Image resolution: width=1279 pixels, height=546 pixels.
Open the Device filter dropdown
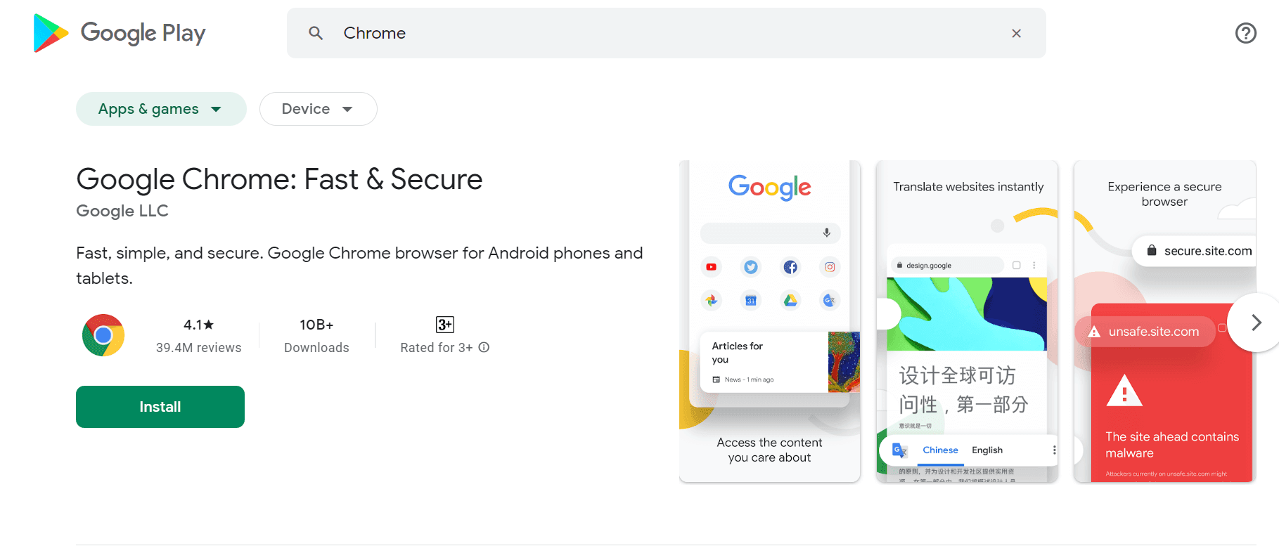tap(318, 109)
